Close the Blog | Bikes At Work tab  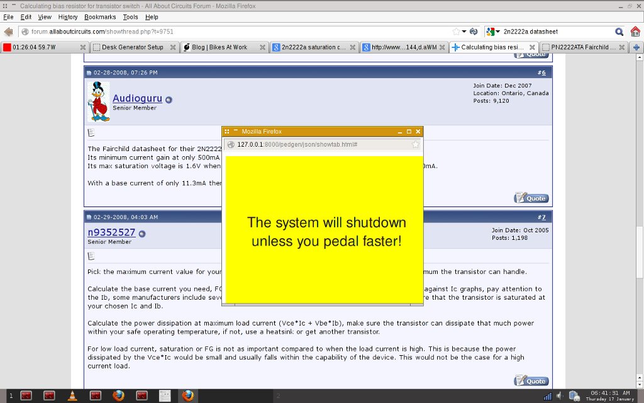tap(262, 47)
